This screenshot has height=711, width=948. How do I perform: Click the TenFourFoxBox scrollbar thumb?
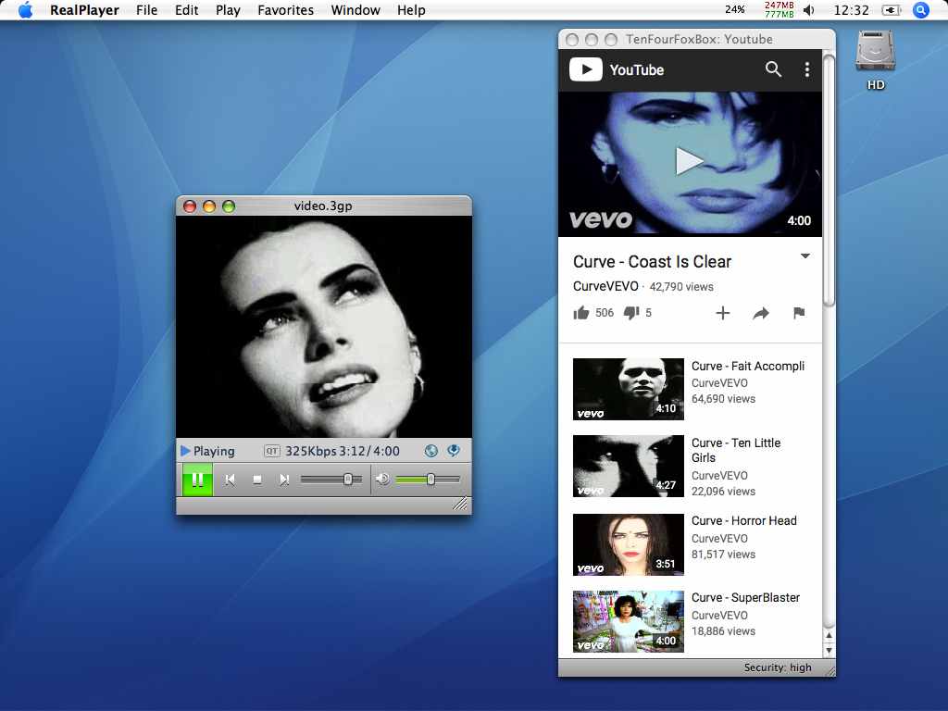click(829, 181)
